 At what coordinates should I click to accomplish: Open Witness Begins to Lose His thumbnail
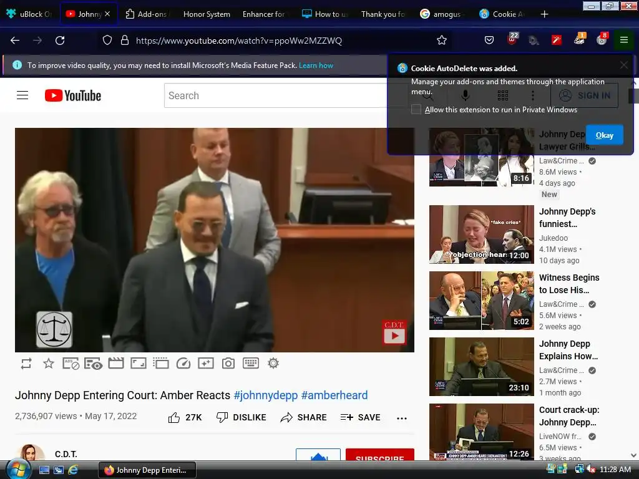coord(481,301)
